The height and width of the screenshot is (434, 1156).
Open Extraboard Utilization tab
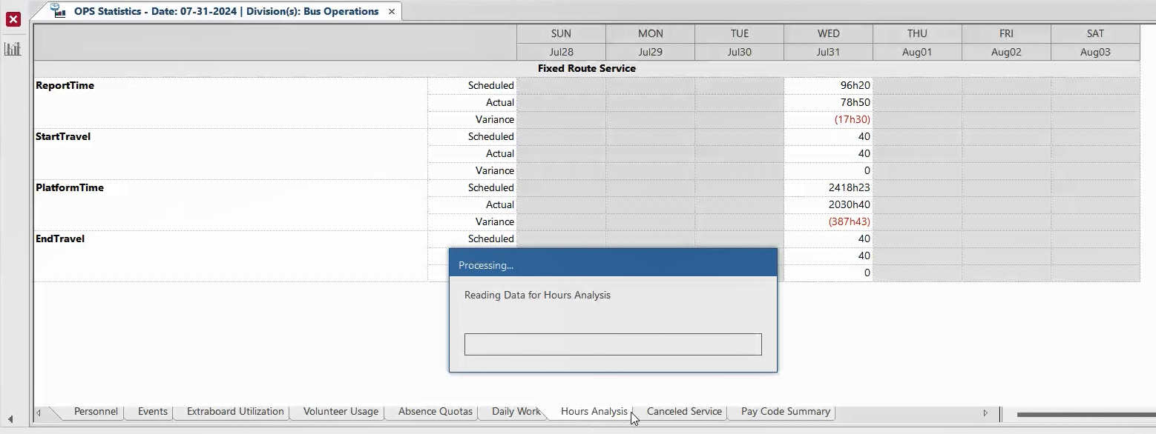point(235,412)
